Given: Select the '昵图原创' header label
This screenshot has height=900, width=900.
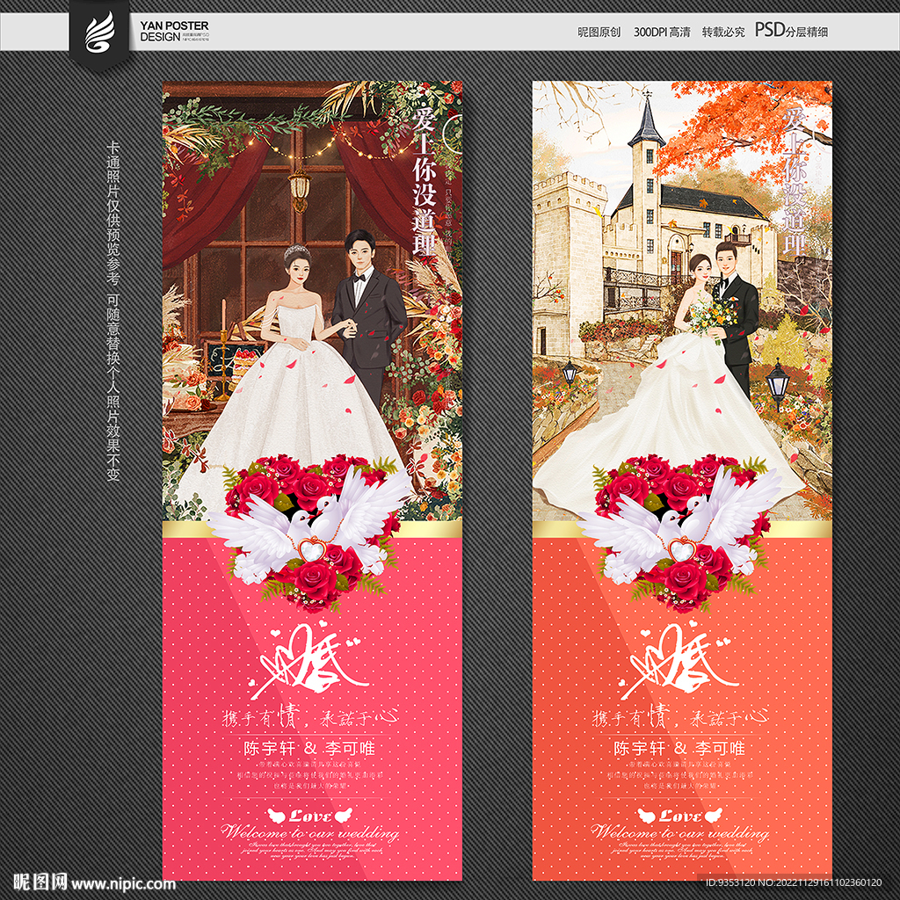Looking at the screenshot, I should [599, 32].
